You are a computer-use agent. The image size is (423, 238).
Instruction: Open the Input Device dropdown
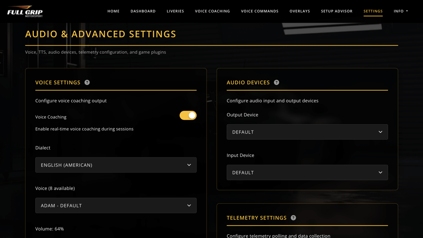pos(307,172)
